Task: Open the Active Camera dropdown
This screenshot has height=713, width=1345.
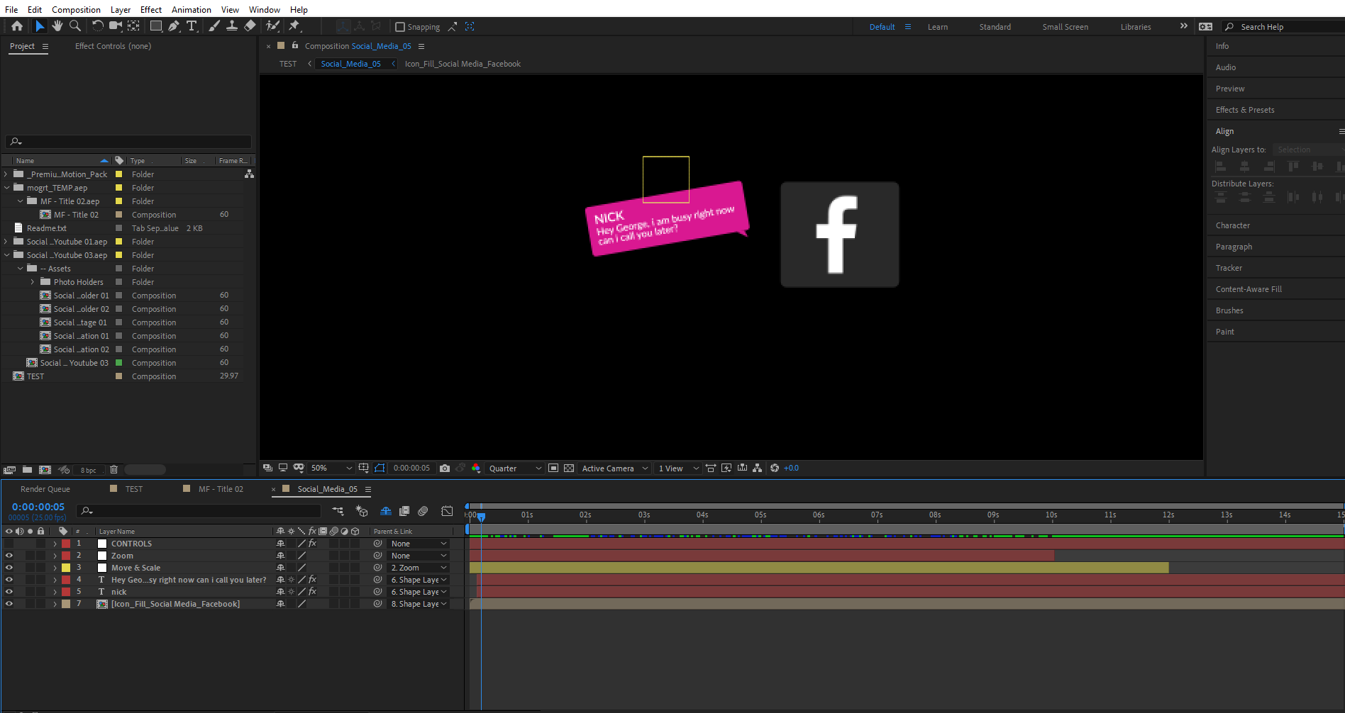Action: [614, 468]
